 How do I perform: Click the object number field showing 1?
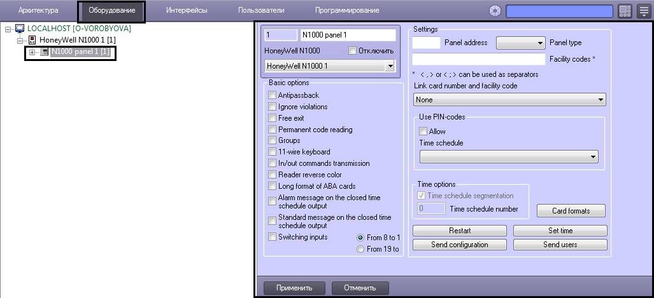tap(280, 35)
